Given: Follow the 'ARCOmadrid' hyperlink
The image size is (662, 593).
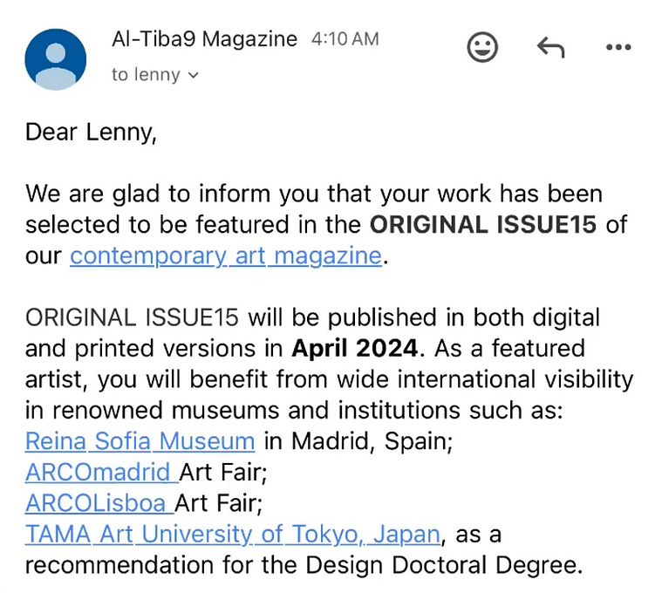Looking at the screenshot, I should click(101, 473).
